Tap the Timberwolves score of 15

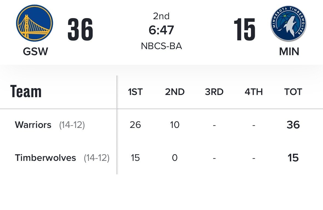click(x=245, y=29)
